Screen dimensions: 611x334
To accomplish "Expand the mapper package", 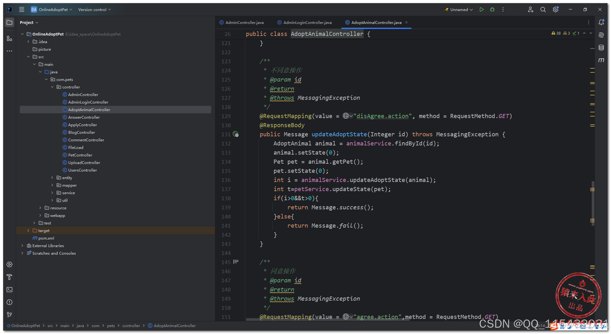I will [x=52, y=185].
